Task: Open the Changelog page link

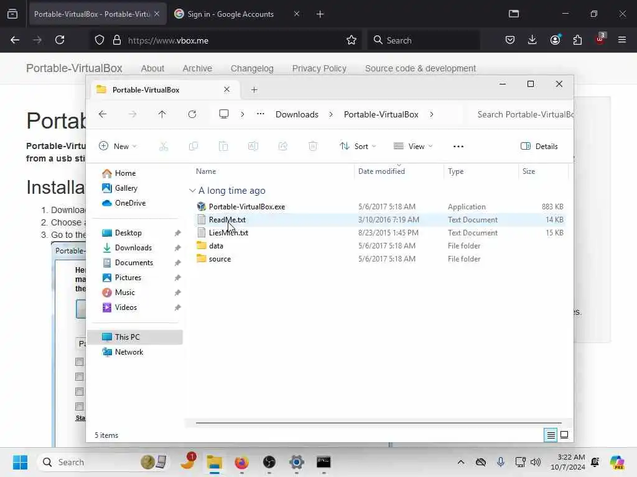Action: (x=252, y=68)
